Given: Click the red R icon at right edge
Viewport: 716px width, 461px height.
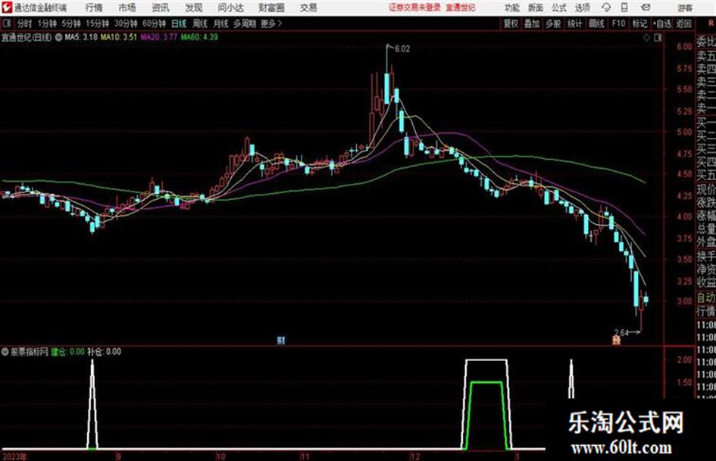Looking at the screenshot, I should (x=711, y=23).
